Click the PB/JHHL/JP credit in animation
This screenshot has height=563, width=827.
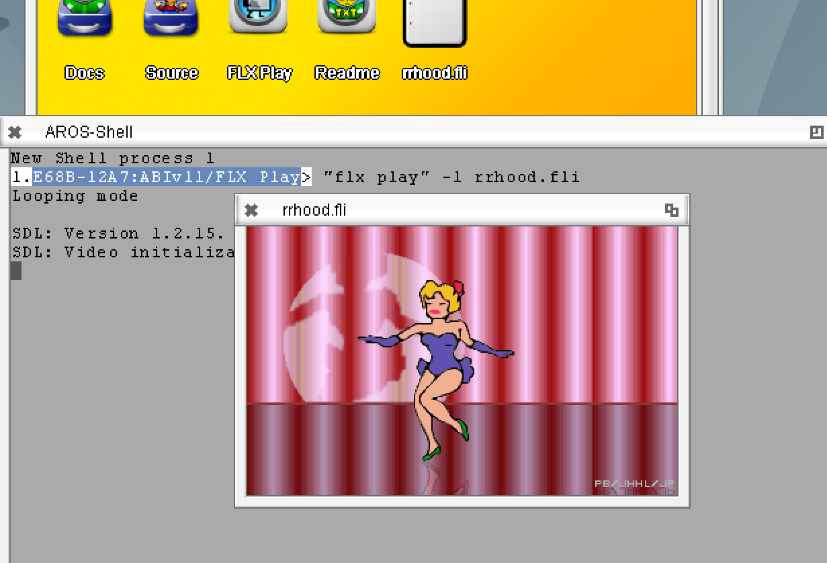point(634,483)
